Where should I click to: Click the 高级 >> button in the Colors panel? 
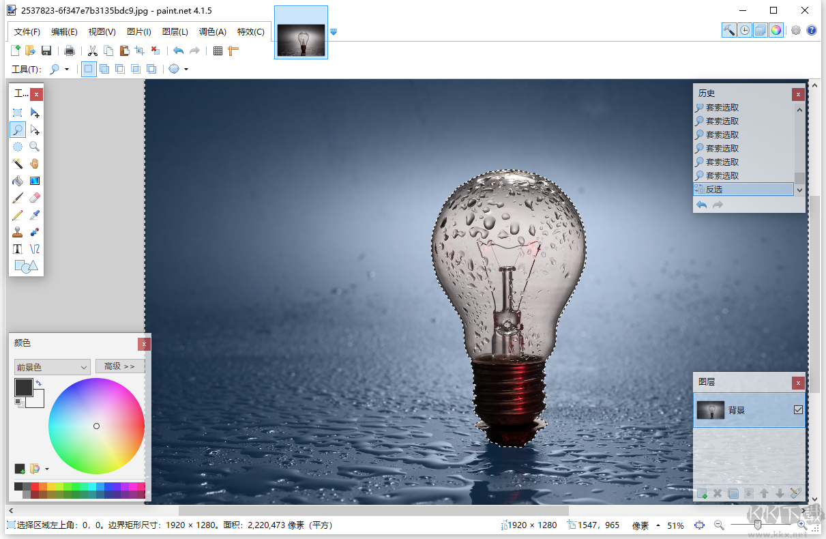[x=119, y=366]
